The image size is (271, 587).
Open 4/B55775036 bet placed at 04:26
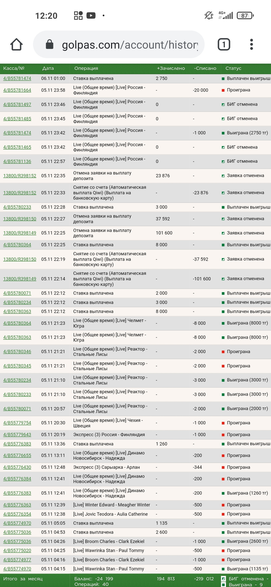coord(17,542)
